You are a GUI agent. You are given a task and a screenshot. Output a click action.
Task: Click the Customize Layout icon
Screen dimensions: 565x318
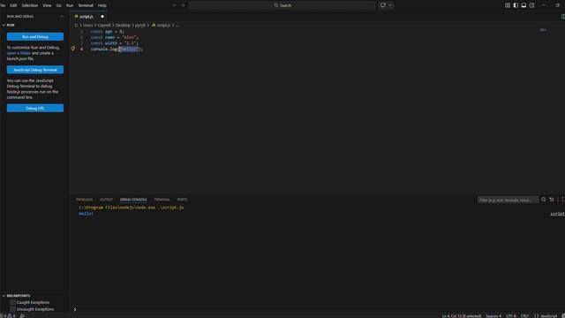[x=508, y=5]
